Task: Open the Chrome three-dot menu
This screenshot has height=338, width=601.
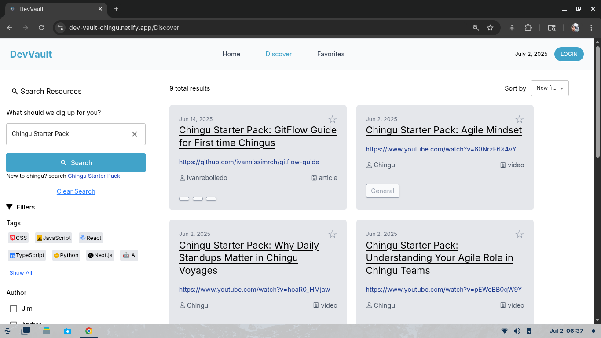Action: pos(591,28)
